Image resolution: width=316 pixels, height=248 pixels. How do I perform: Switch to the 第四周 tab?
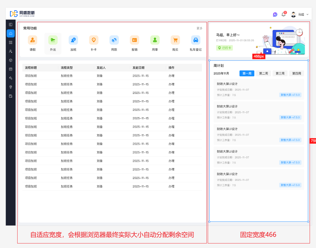tap(296, 73)
